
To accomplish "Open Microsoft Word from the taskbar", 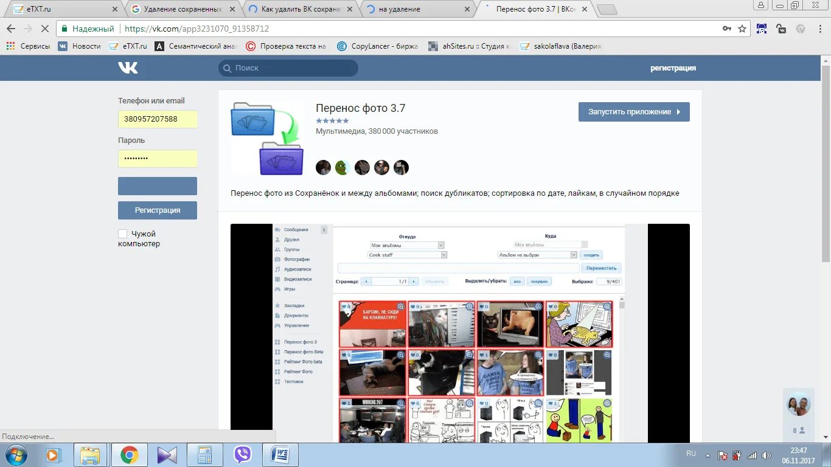I will [x=280, y=455].
